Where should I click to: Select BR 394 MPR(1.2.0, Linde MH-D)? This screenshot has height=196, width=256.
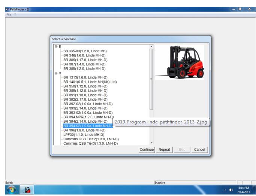pos(88,117)
